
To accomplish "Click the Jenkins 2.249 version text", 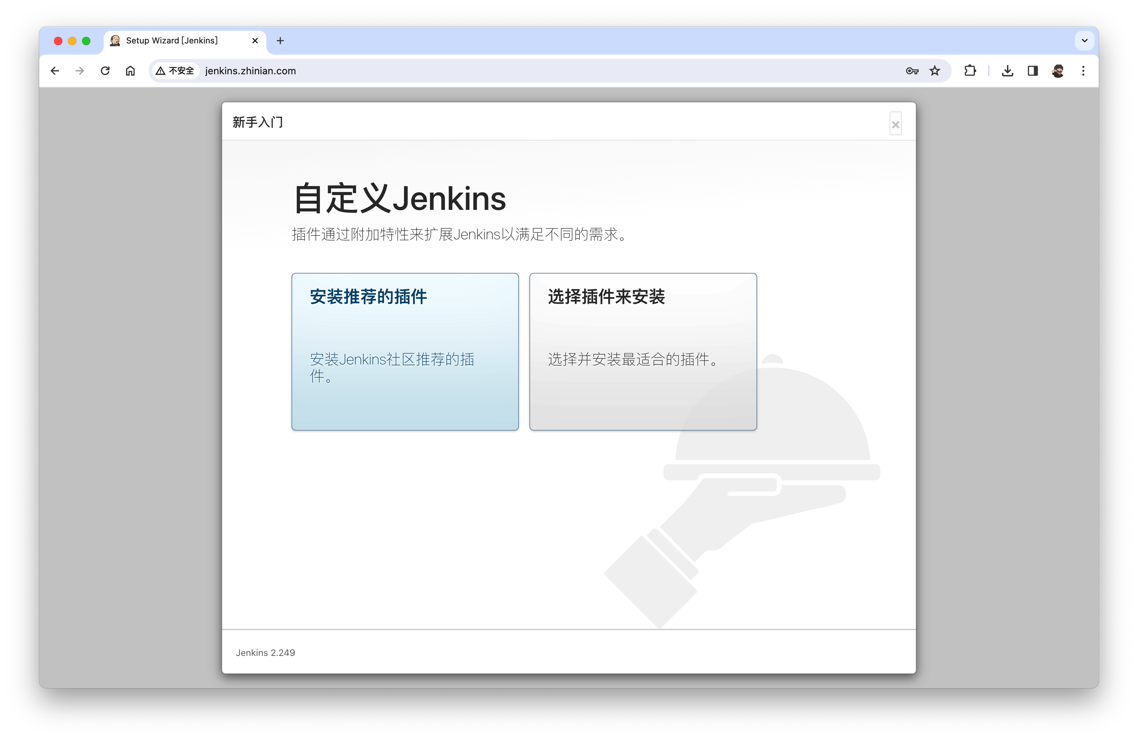I will click(x=265, y=652).
